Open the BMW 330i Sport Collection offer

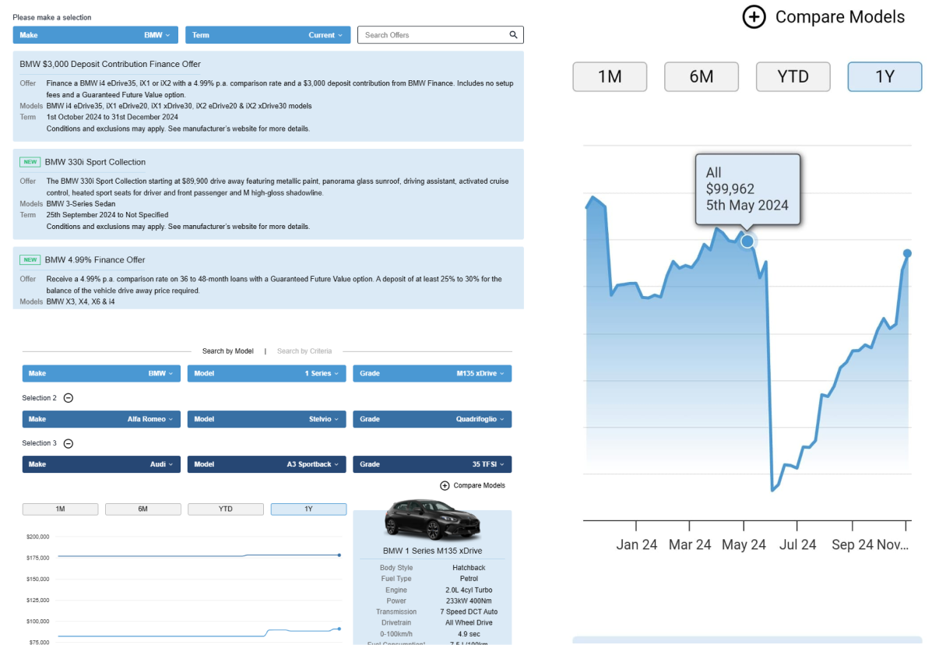(x=95, y=162)
